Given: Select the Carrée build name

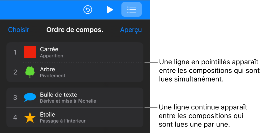Looking at the screenshot, I should 49,49.
